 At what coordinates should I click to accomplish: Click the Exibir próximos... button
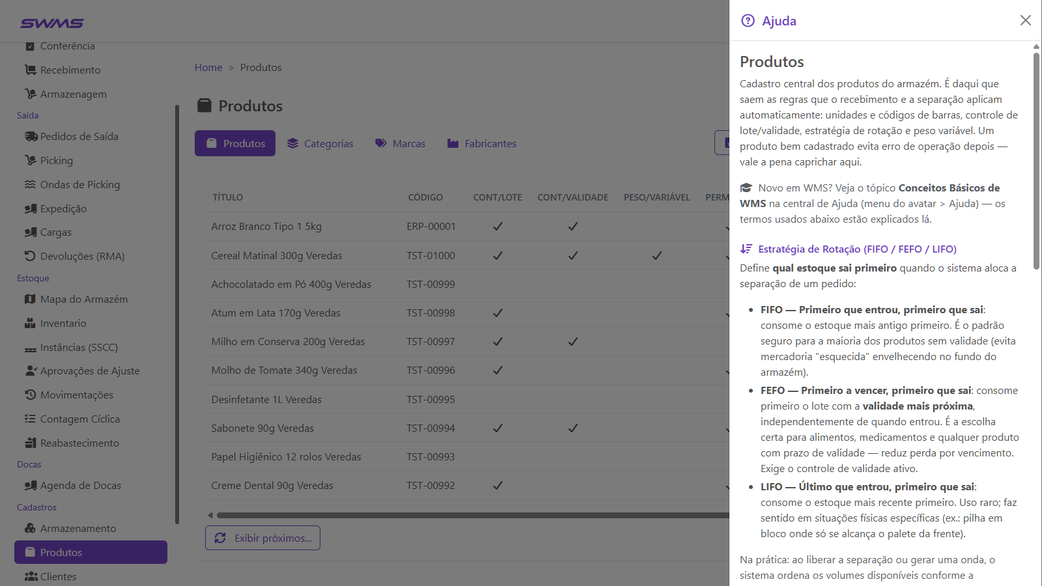coord(262,538)
